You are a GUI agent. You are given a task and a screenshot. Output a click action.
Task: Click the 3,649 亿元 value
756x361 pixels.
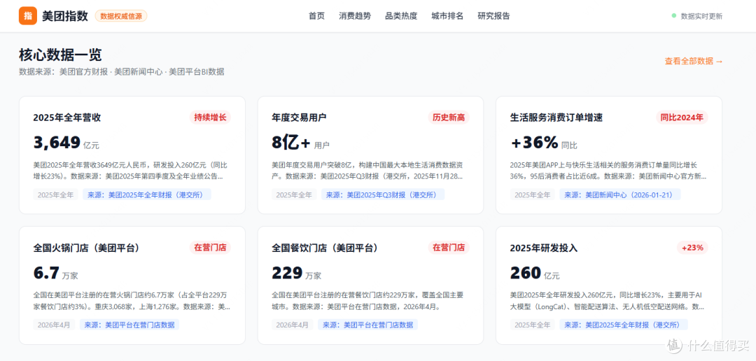(x=66, y=143)
